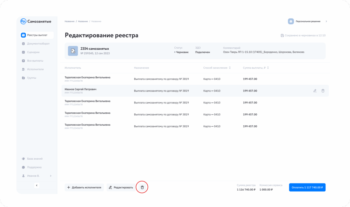Click the trash icon in bottom toolbar

click(x=142, y=187)
